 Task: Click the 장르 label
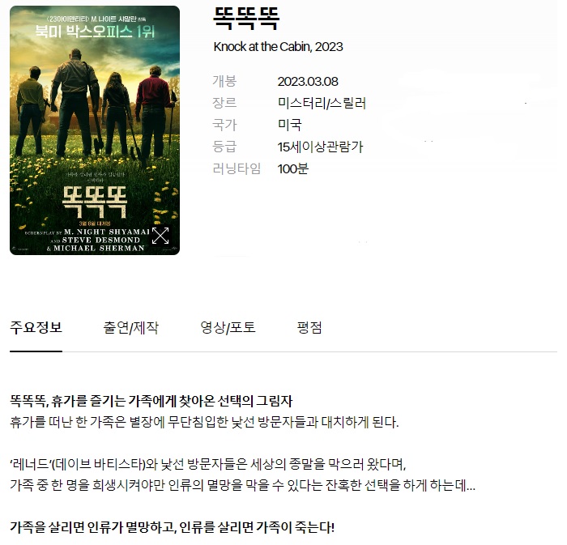point(224,103)
